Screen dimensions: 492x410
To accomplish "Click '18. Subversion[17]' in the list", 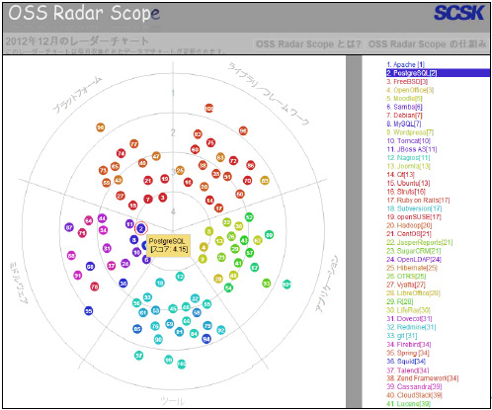I will 414,208.
